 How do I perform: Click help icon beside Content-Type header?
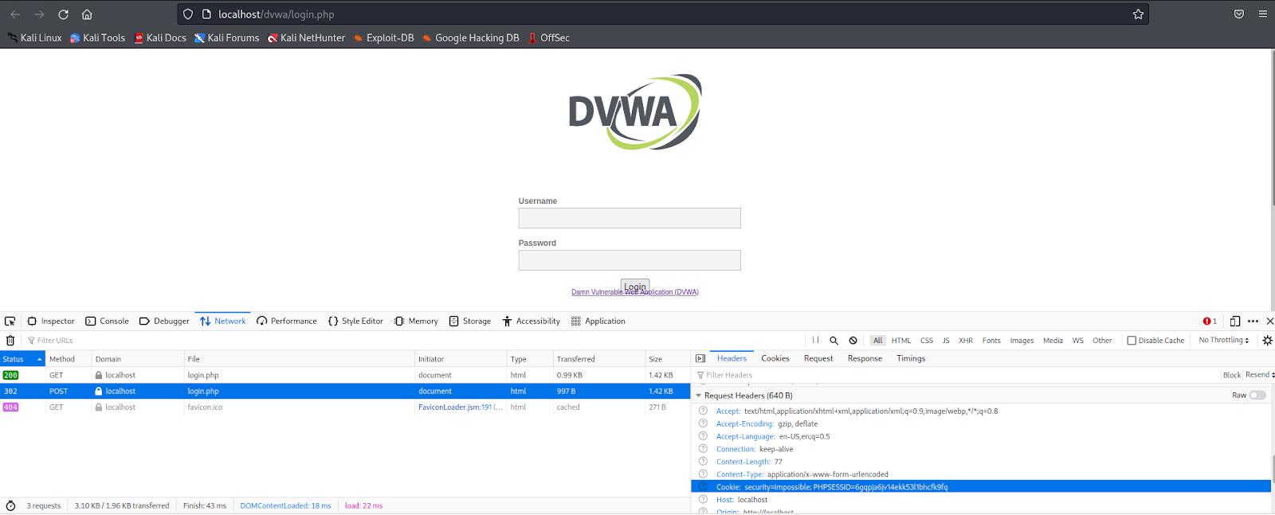coord(703,474)
